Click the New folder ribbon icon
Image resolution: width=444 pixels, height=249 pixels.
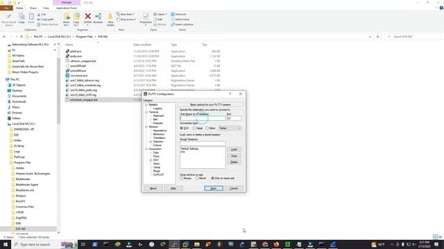point(110,19)
